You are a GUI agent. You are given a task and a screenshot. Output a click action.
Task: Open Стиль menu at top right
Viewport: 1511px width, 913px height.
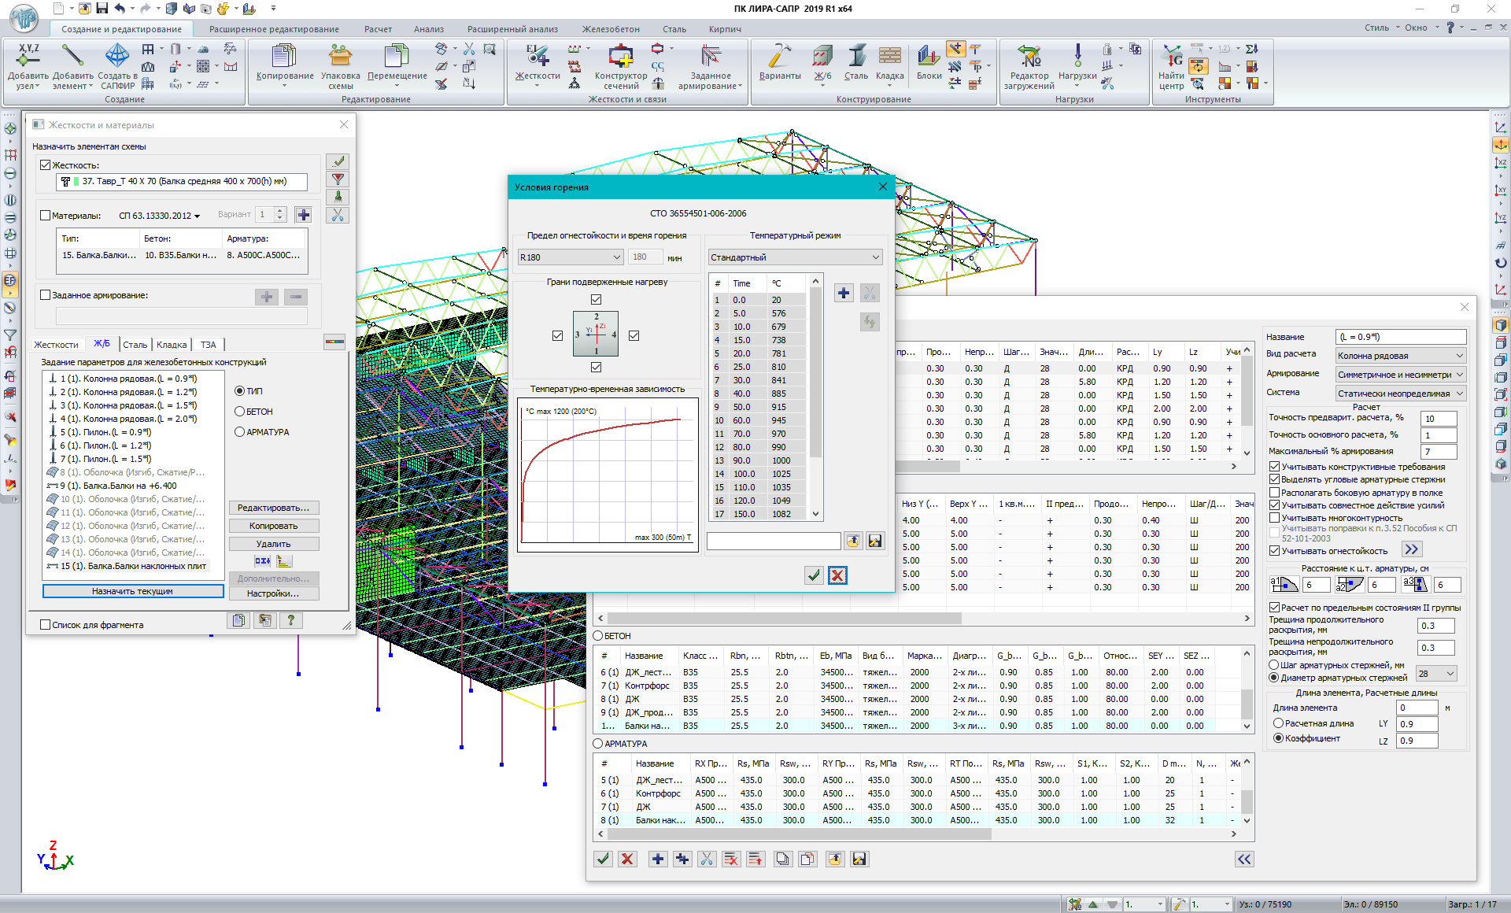(x=1382, y=28)
